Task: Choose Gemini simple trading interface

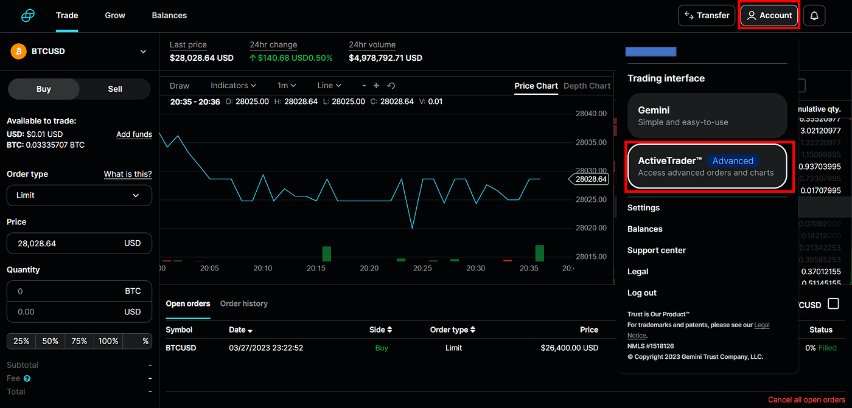Action: pos(707,116)
